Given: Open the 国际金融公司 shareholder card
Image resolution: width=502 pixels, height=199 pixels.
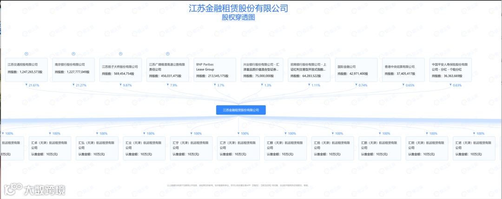Looking at the screenshot, I should (356, 70).
